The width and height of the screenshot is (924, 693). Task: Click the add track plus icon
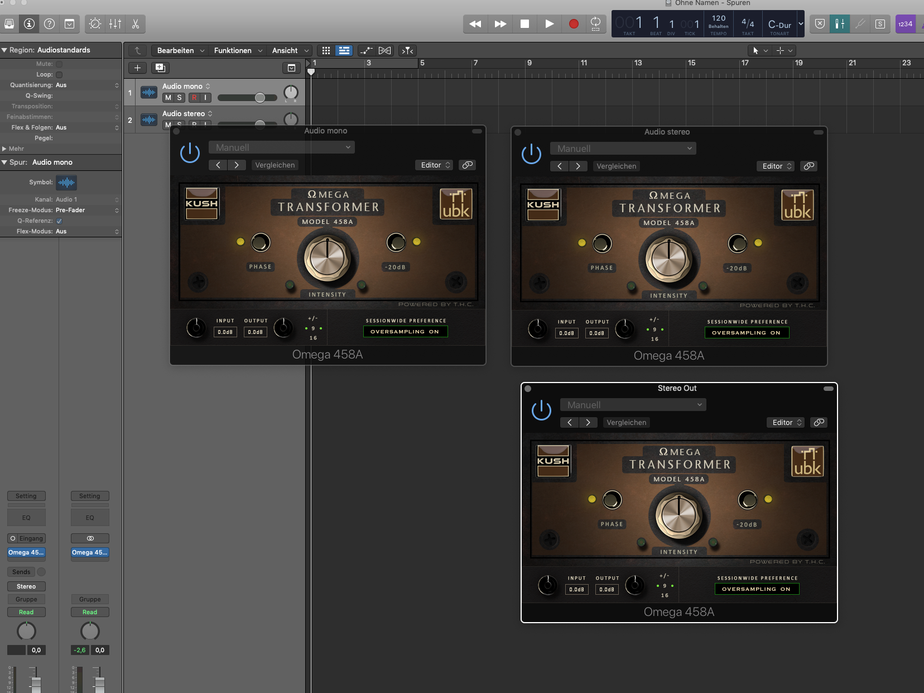coord(137,68)
